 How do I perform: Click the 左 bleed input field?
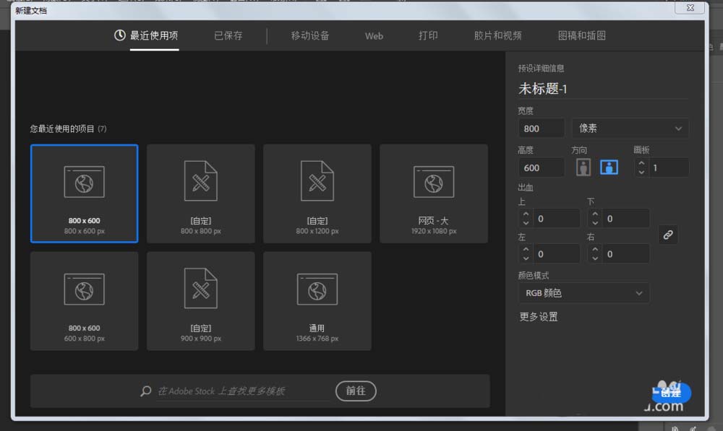[557, 253]
